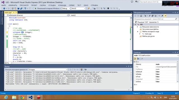Screen dimensions: 179x100
Task: Open the СБОРКА menu
Action: coord(43,5)
